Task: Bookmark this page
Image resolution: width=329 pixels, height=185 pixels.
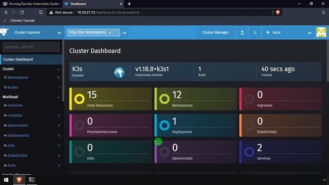Action: click(x=41, y=12)
